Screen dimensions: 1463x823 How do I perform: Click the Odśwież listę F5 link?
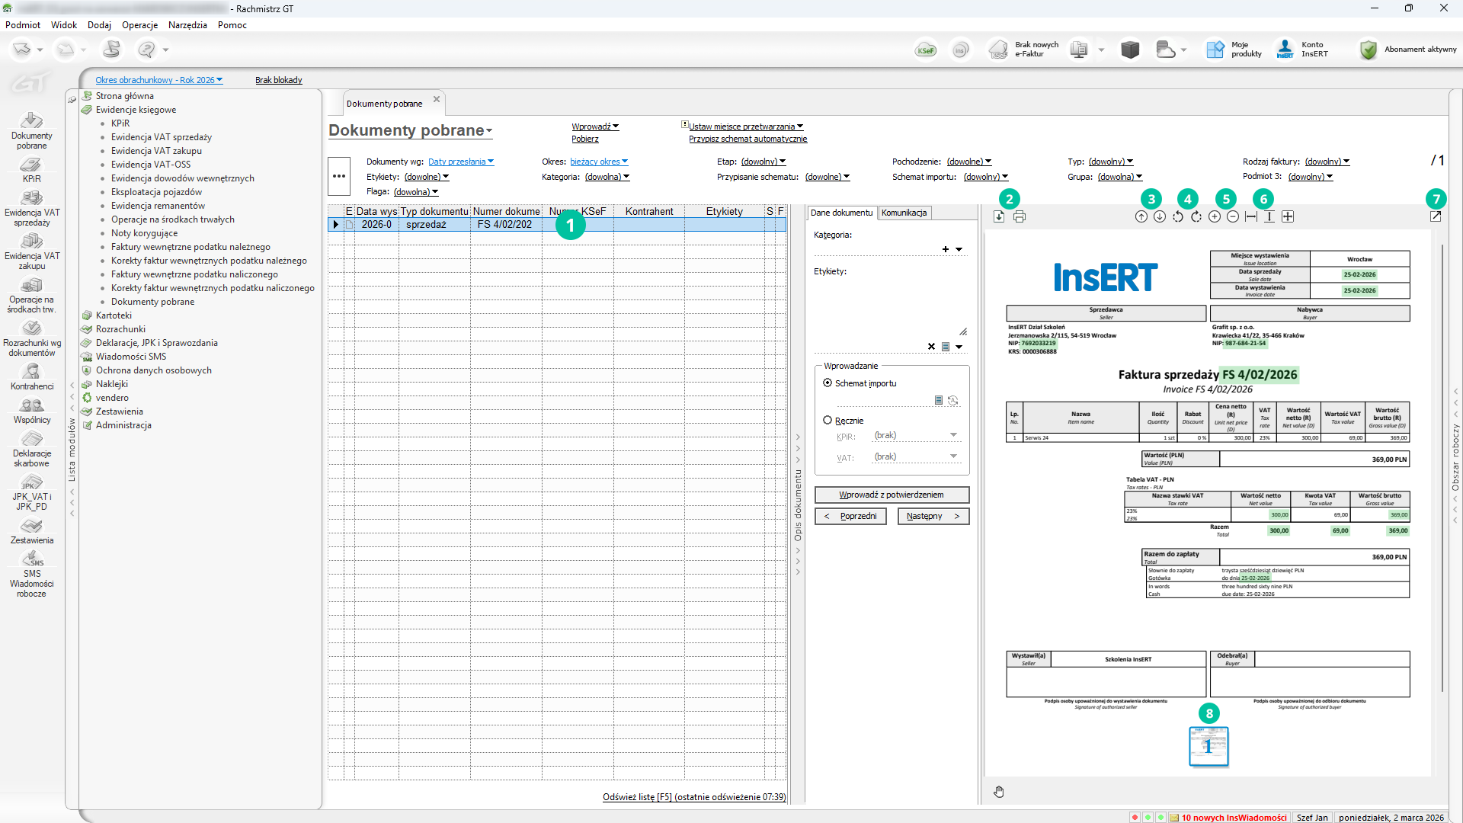[693, 797]
